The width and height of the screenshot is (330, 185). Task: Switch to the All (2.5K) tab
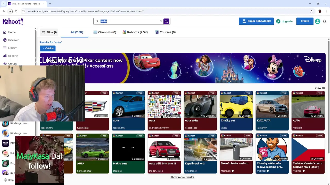pyautogui.click(x=77, y=32)
